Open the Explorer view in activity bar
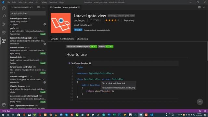 4,8
